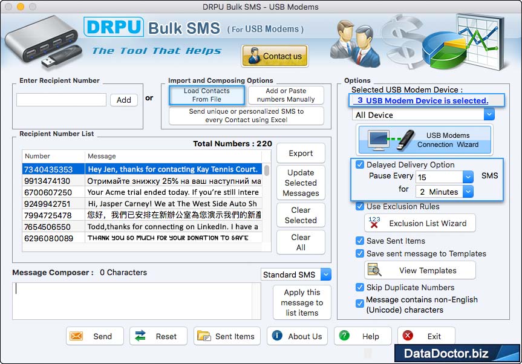Click the Number column header
Image resolution: width=522 pixels, height=364 pixels.
coord(54,156)
